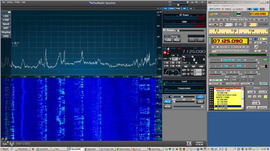This screenshot has height=151, width=270.
Task: Open the Profiles menu
Action: tap(17, 2)
